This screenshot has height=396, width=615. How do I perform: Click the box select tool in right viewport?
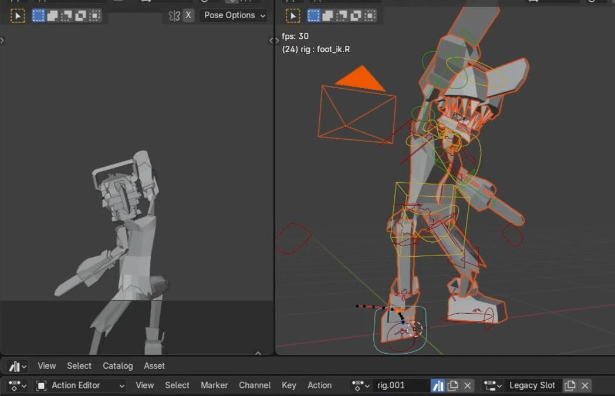click(293, 16)
